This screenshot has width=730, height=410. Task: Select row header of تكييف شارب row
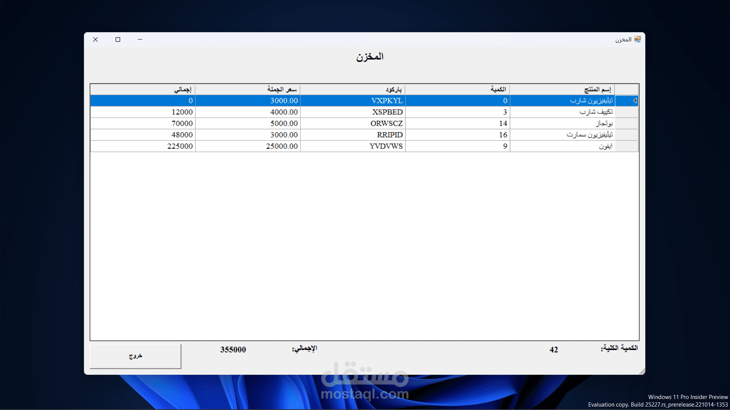click(626, 112)
